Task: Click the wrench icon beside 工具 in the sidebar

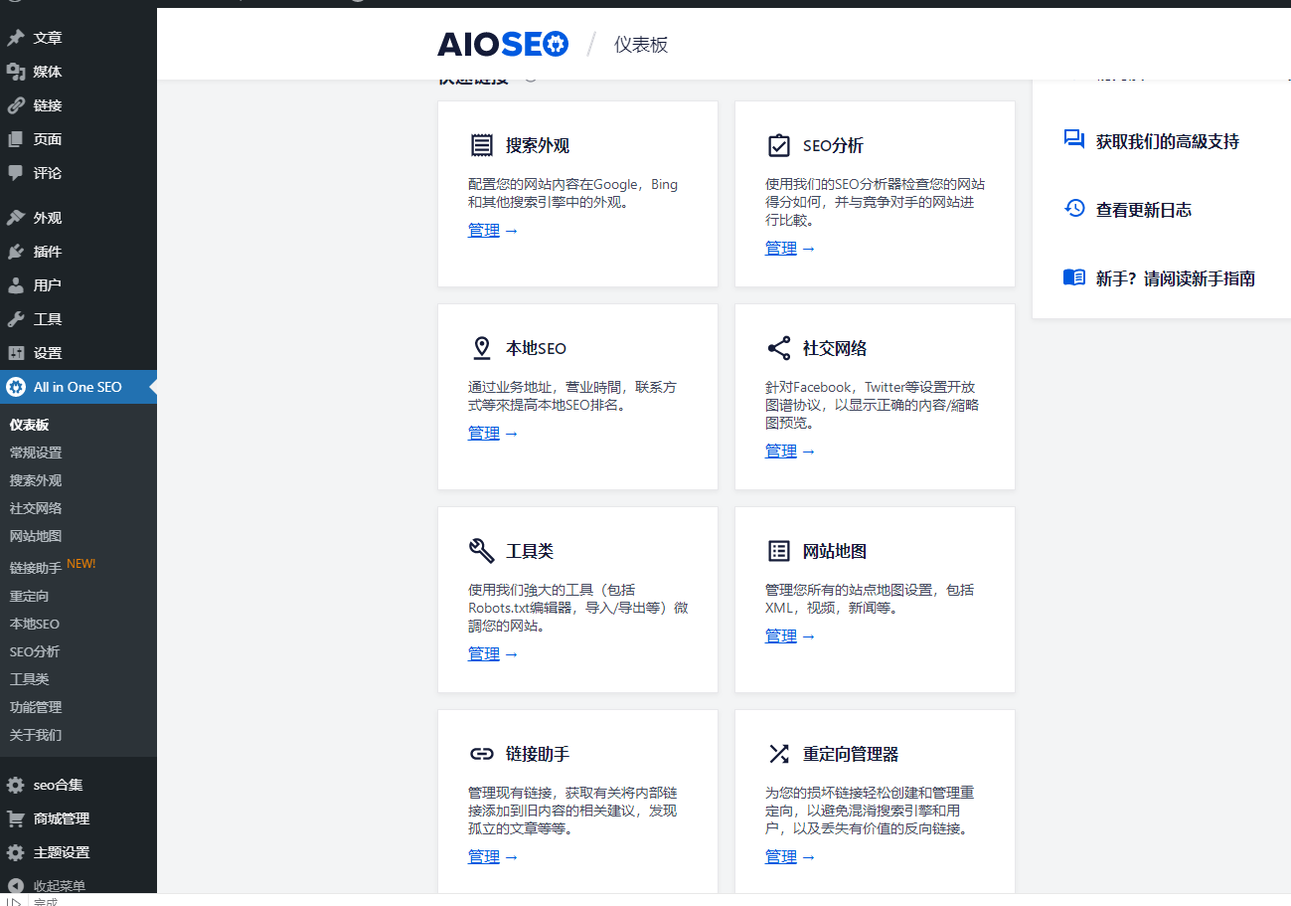Action: point(16,319)
